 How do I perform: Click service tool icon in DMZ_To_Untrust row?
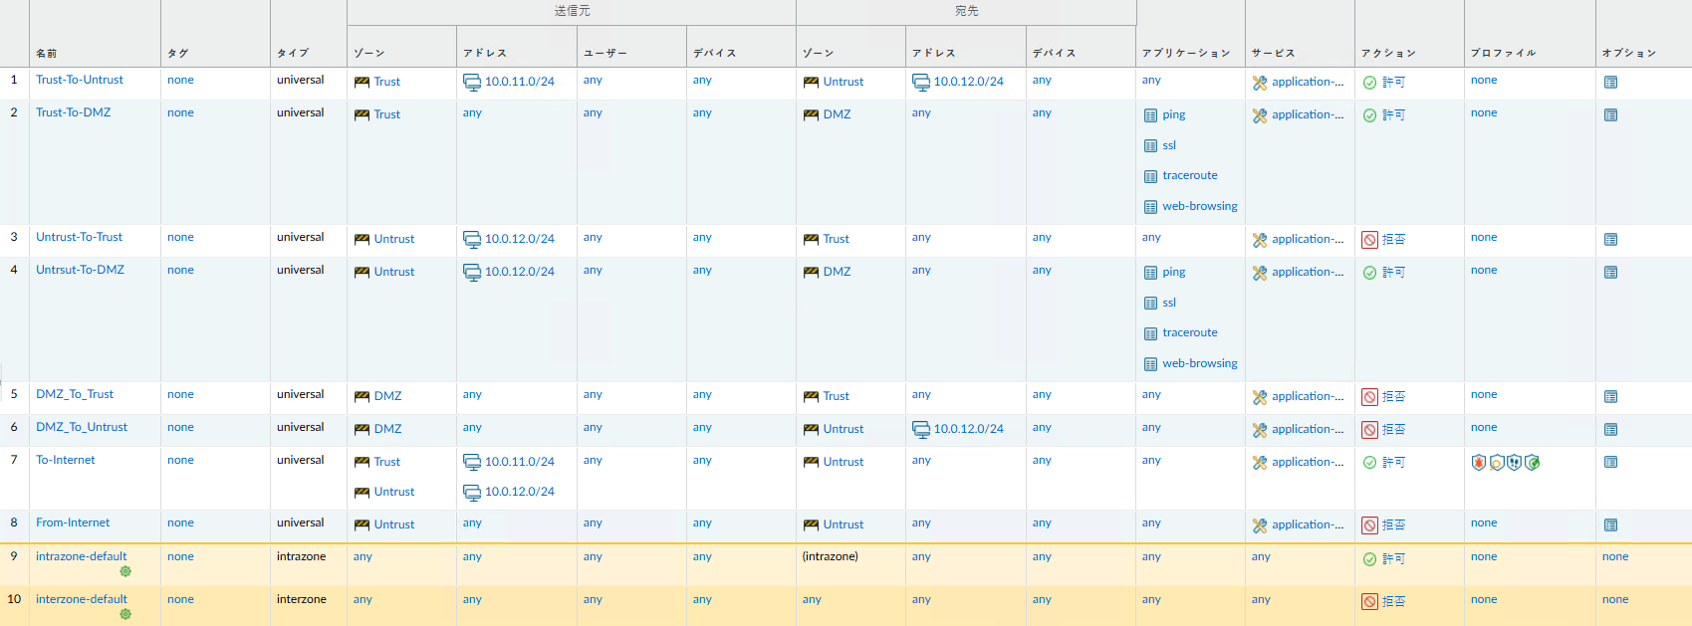[x=1260, y=430]
